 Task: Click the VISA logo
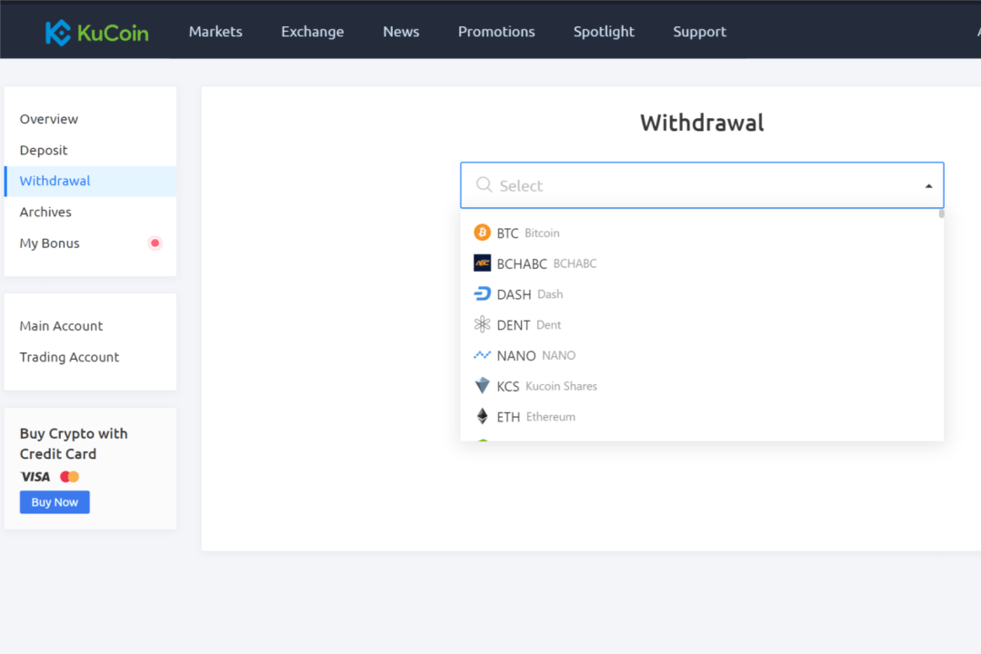[x=35, y=476]
